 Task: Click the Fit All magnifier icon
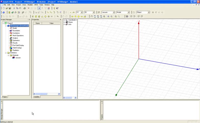116,16
